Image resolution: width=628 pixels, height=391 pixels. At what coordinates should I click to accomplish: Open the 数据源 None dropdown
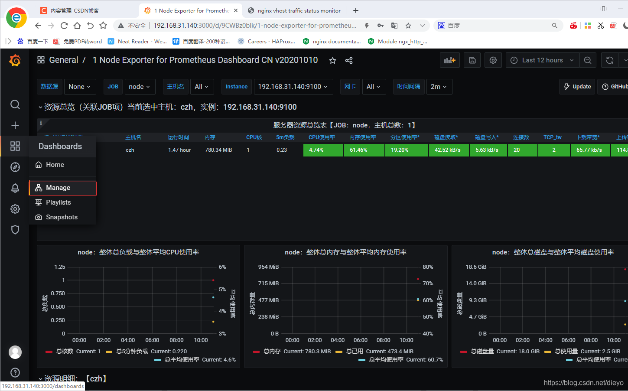pyautogui.click(x=80, y=87)
